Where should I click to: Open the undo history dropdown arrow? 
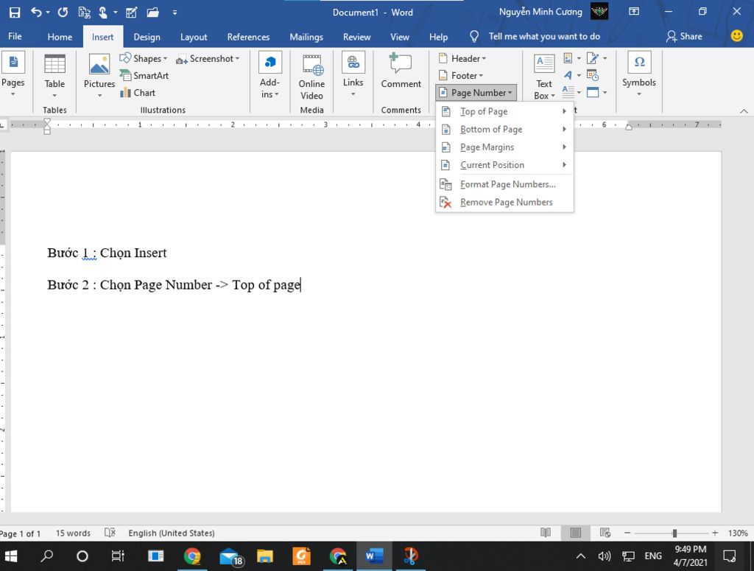pyautogui.click(x=48, y=13)
